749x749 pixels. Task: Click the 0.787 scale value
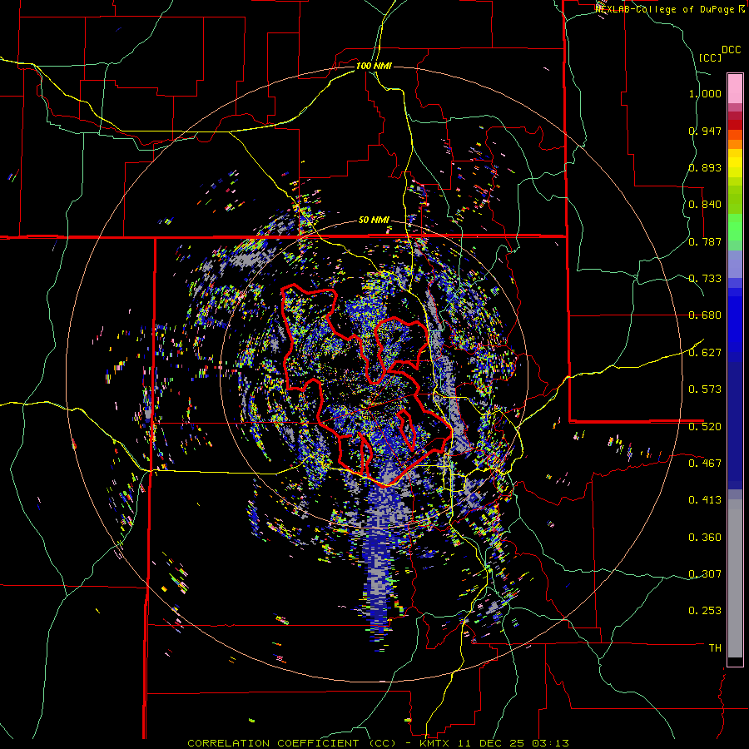pos(705,241)
